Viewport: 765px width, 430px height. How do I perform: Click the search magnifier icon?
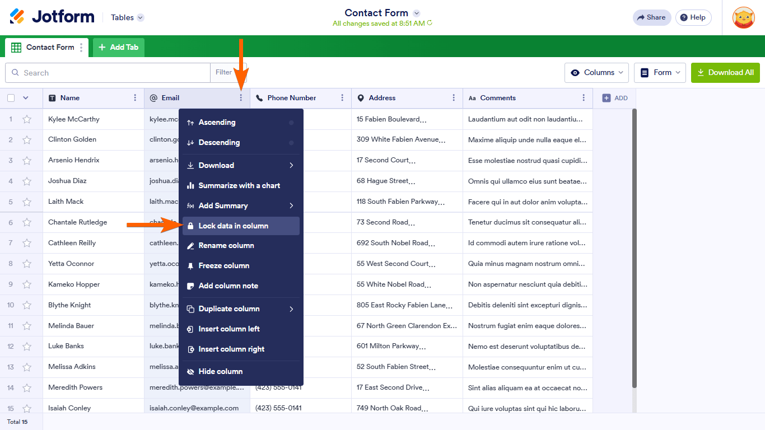(x=16, y=73)
